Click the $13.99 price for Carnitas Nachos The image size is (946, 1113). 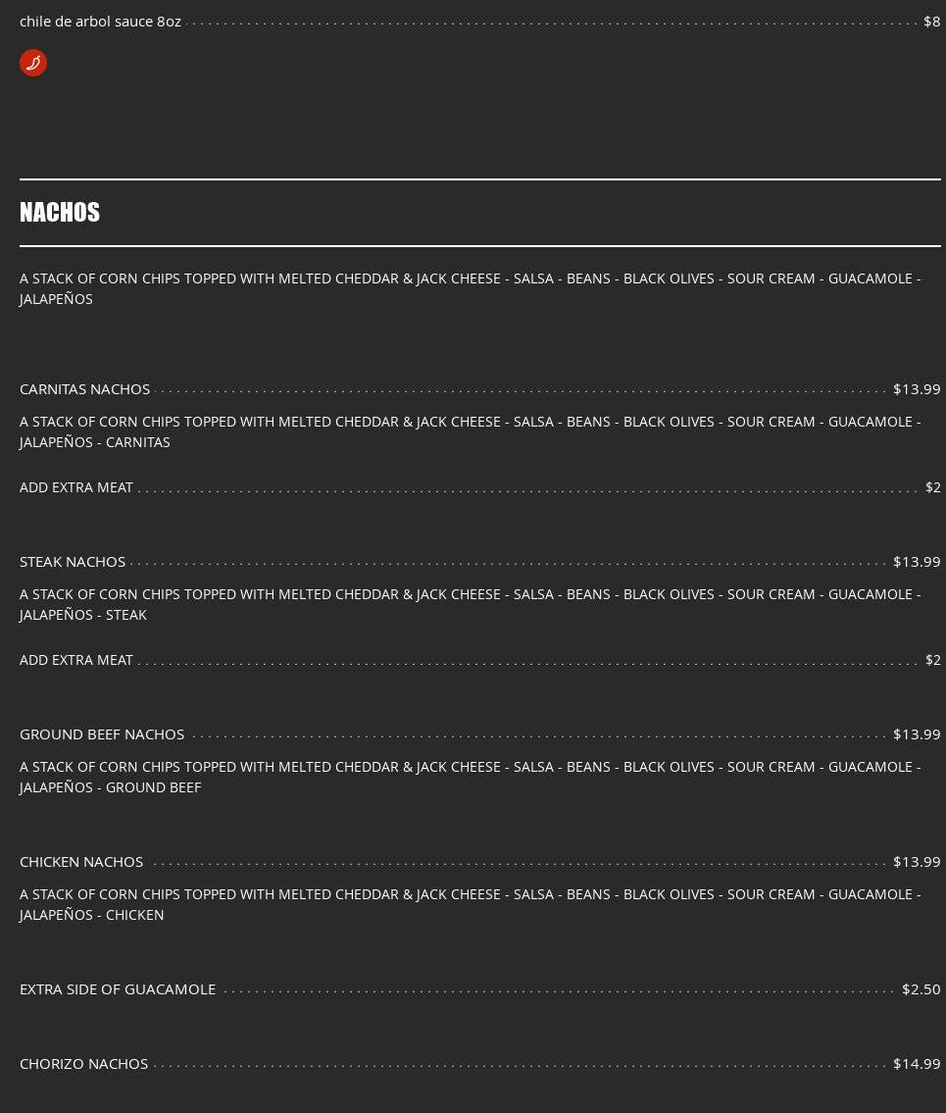click(916, 389)
